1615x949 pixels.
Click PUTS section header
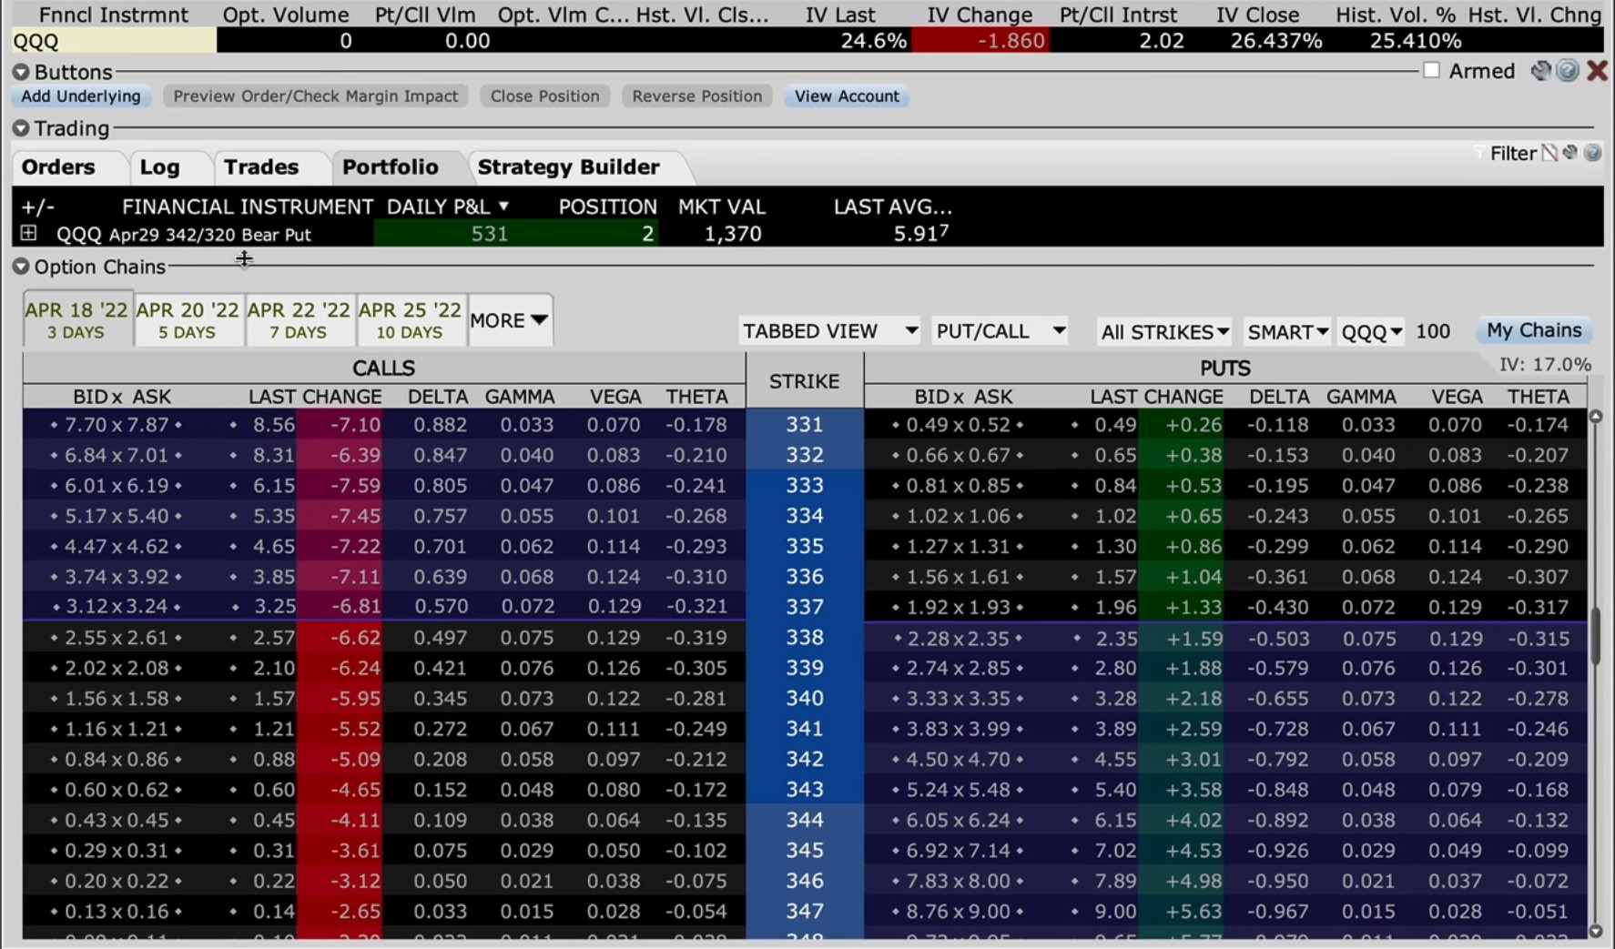(1225, 368)
